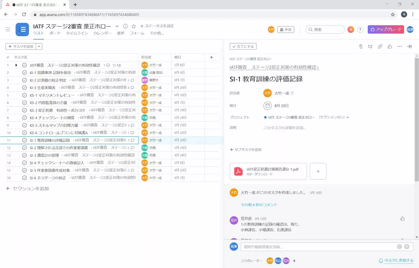Viewport: 419px width, 268px height.
Task: Open the user profile avatar top right
Action: (x=410, y=29)
